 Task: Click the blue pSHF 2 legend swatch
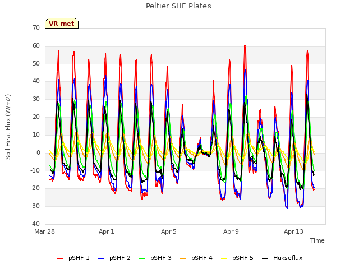tap(101, 259)
